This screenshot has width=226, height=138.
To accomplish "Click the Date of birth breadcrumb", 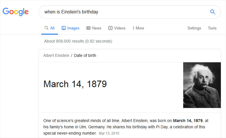I will click(85, 55).
